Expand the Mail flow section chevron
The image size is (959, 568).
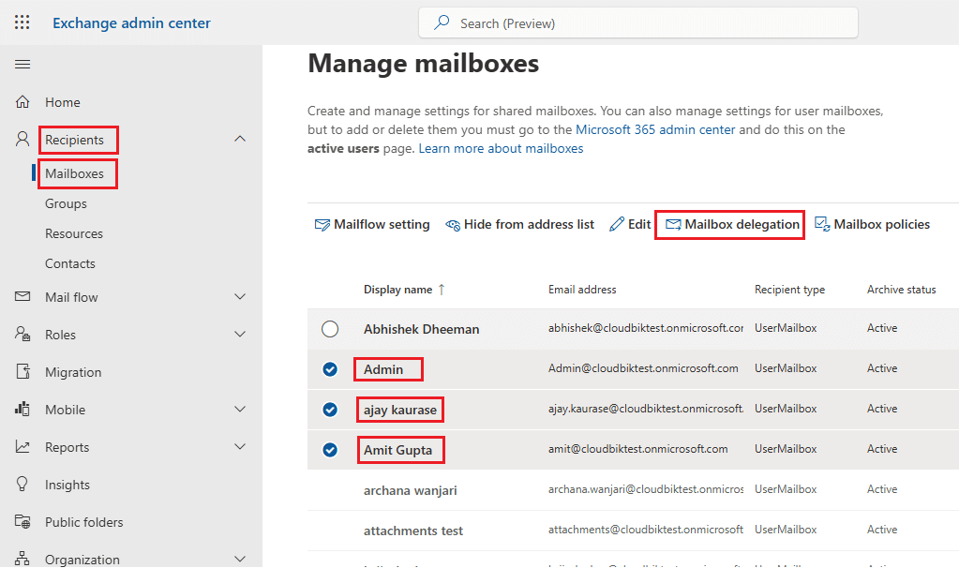(x=240, y=296)
